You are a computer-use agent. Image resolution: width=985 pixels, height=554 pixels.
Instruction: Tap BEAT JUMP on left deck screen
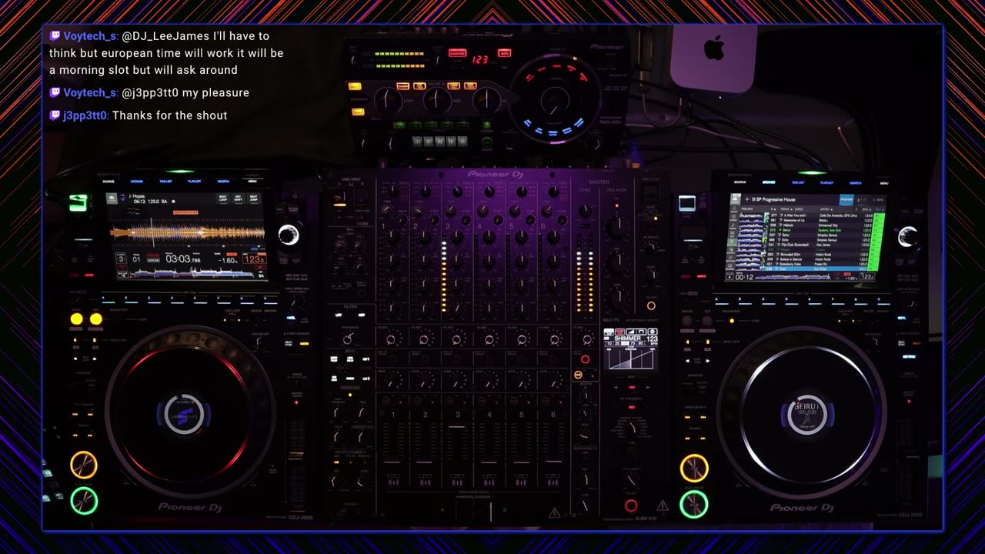(253, 199)
